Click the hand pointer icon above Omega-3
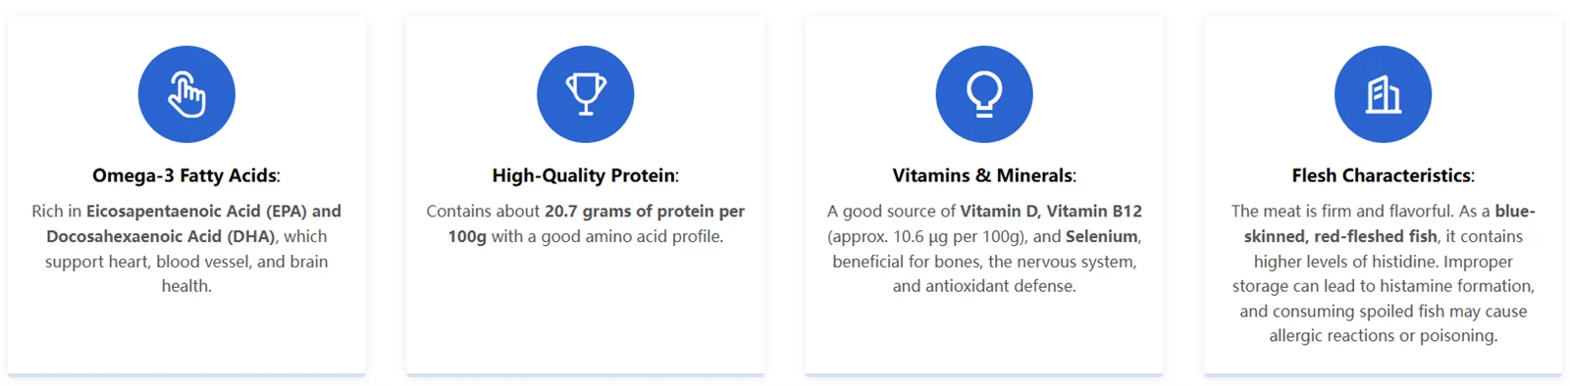 coord(186,94)
